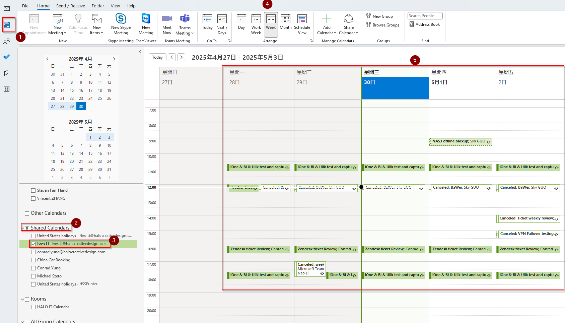Switch to Schedule View
Viewport: 565px width, 323px height.
pyautogui.click(x=302, y=24)
